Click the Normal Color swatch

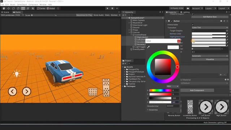[x=209, y=34]
